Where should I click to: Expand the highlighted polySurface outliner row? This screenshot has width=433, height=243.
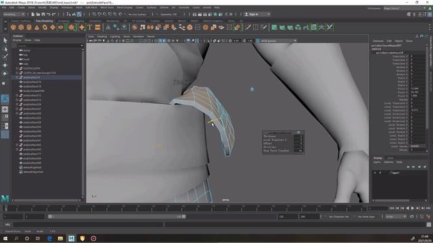[x=17, y=78]
